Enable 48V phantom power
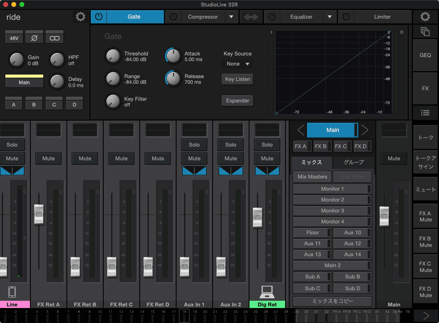This screenshot has width=439, height=323. (14, 38)
